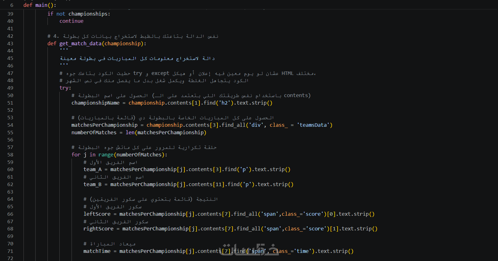Click the '.text.strip()' call on line 60
The height and width of the screenshot is (261, 498).
pos(271,169)
